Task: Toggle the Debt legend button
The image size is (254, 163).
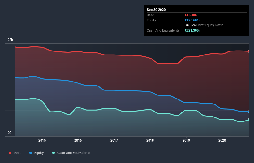Action: coord(15,153)
